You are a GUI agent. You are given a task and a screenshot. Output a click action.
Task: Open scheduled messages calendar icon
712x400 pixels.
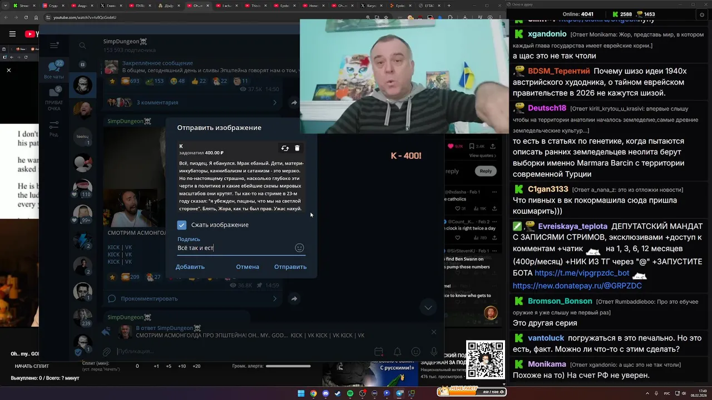[379, 352]
